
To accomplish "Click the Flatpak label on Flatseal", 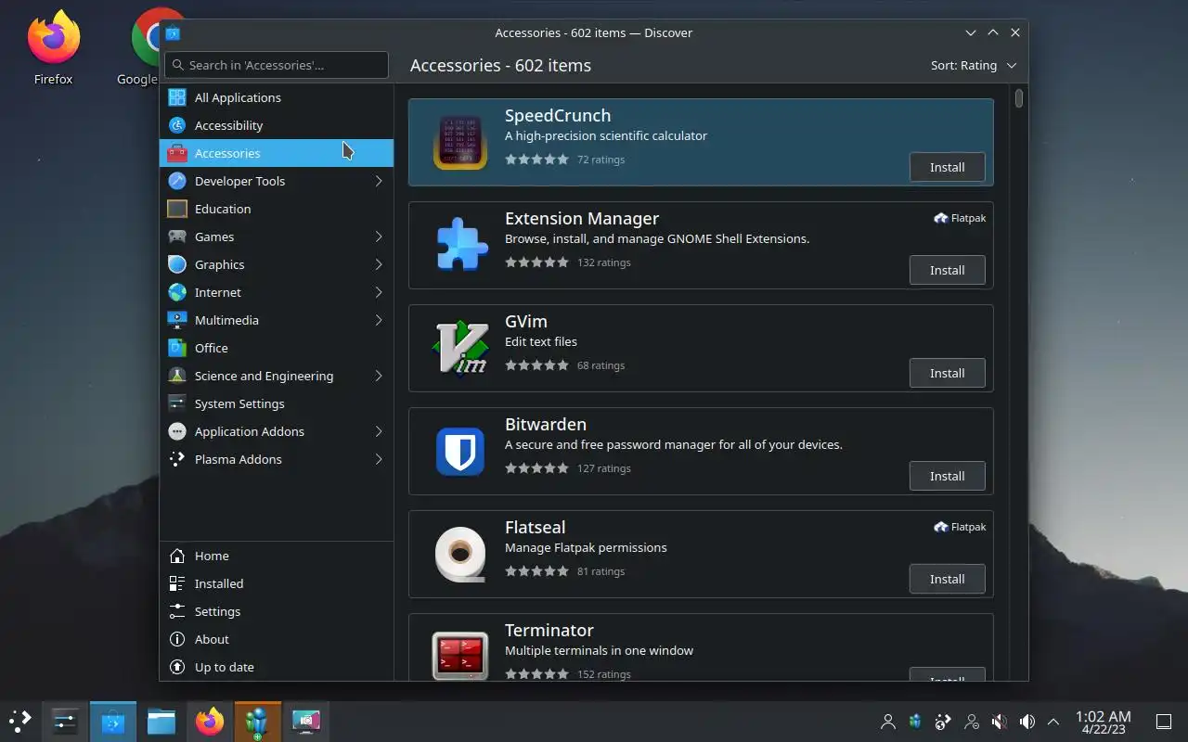I will (x=960, y=527).
